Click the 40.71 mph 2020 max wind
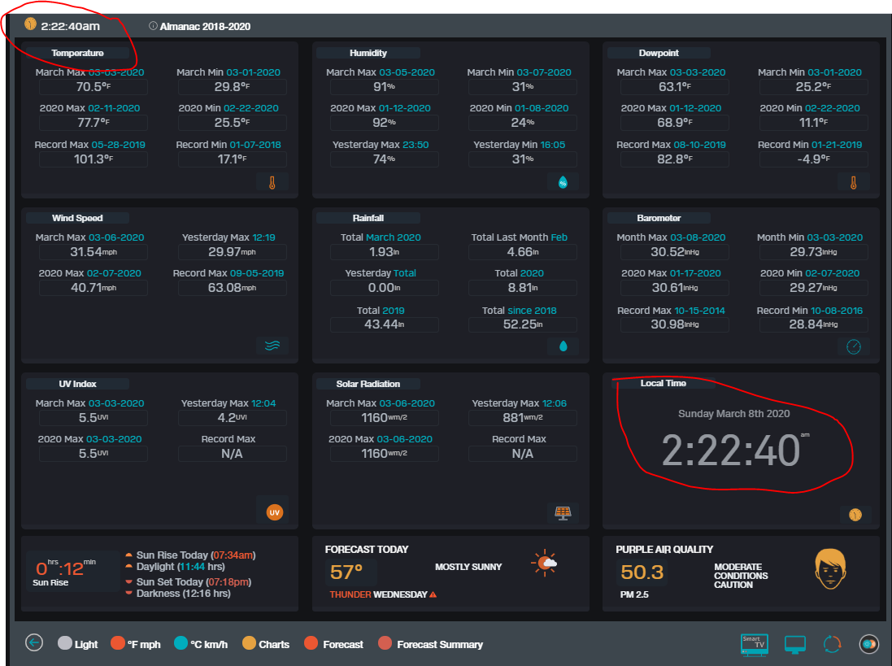This screenshot has width=892, height=666. coord(94,288)
